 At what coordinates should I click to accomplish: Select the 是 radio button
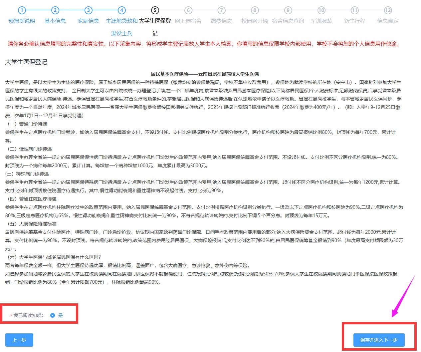[52, 315]
